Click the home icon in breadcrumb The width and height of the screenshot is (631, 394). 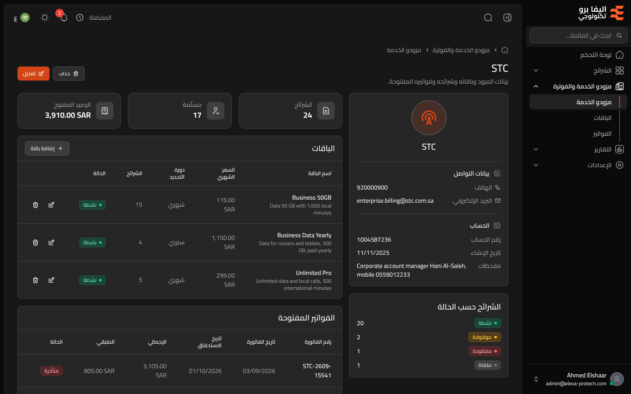pos(505,50)
